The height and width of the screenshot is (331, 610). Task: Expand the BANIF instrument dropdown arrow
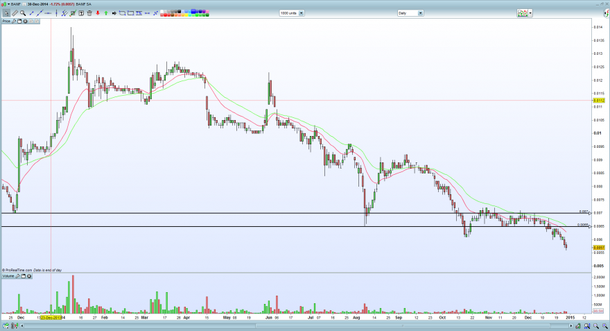coord(8,4)
